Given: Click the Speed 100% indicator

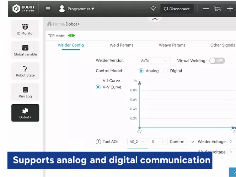Looking at the screenshot, I should pyautogui.click(x=218, y=9).
